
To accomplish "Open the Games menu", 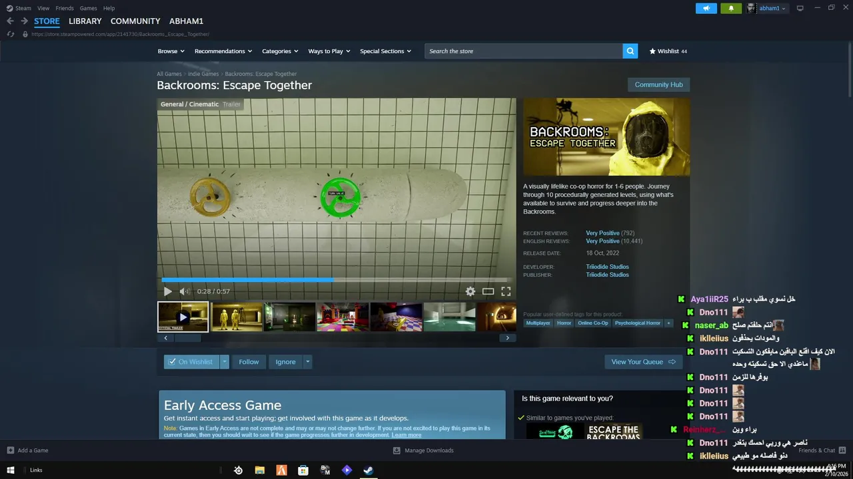I will 88,8.
